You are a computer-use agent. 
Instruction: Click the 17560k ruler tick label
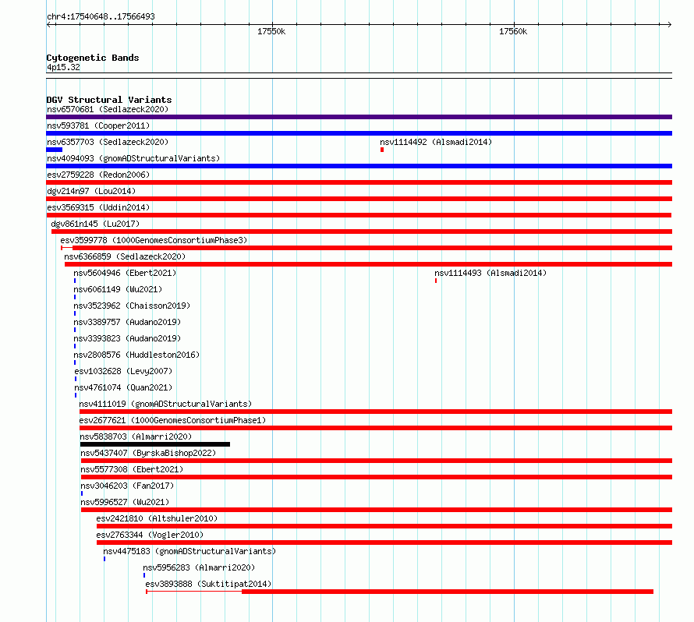pos(513,31)
